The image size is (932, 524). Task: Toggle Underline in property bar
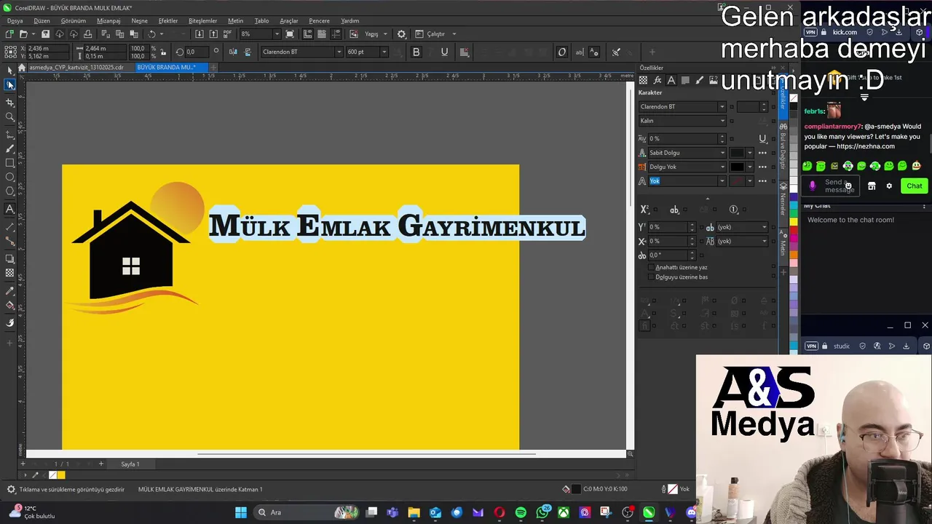(444, 52)
